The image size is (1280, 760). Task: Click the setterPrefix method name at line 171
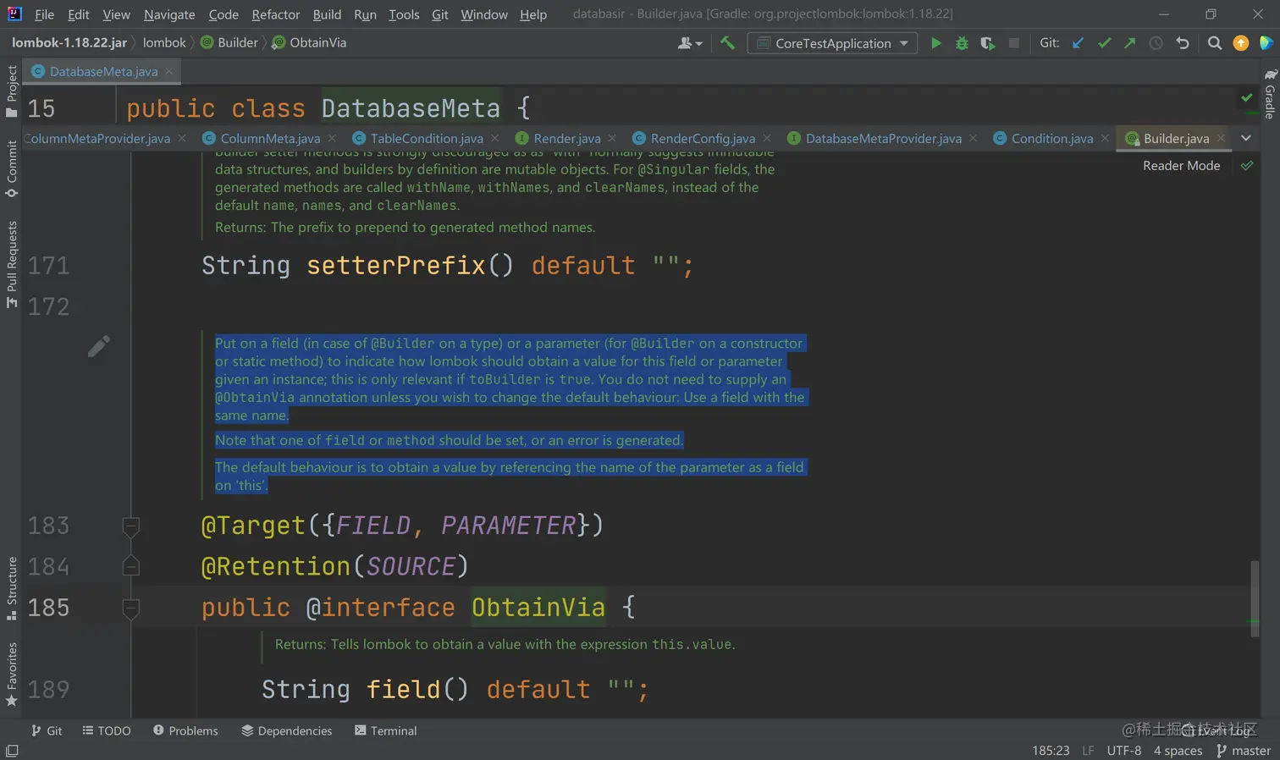[x=395, y=266]
